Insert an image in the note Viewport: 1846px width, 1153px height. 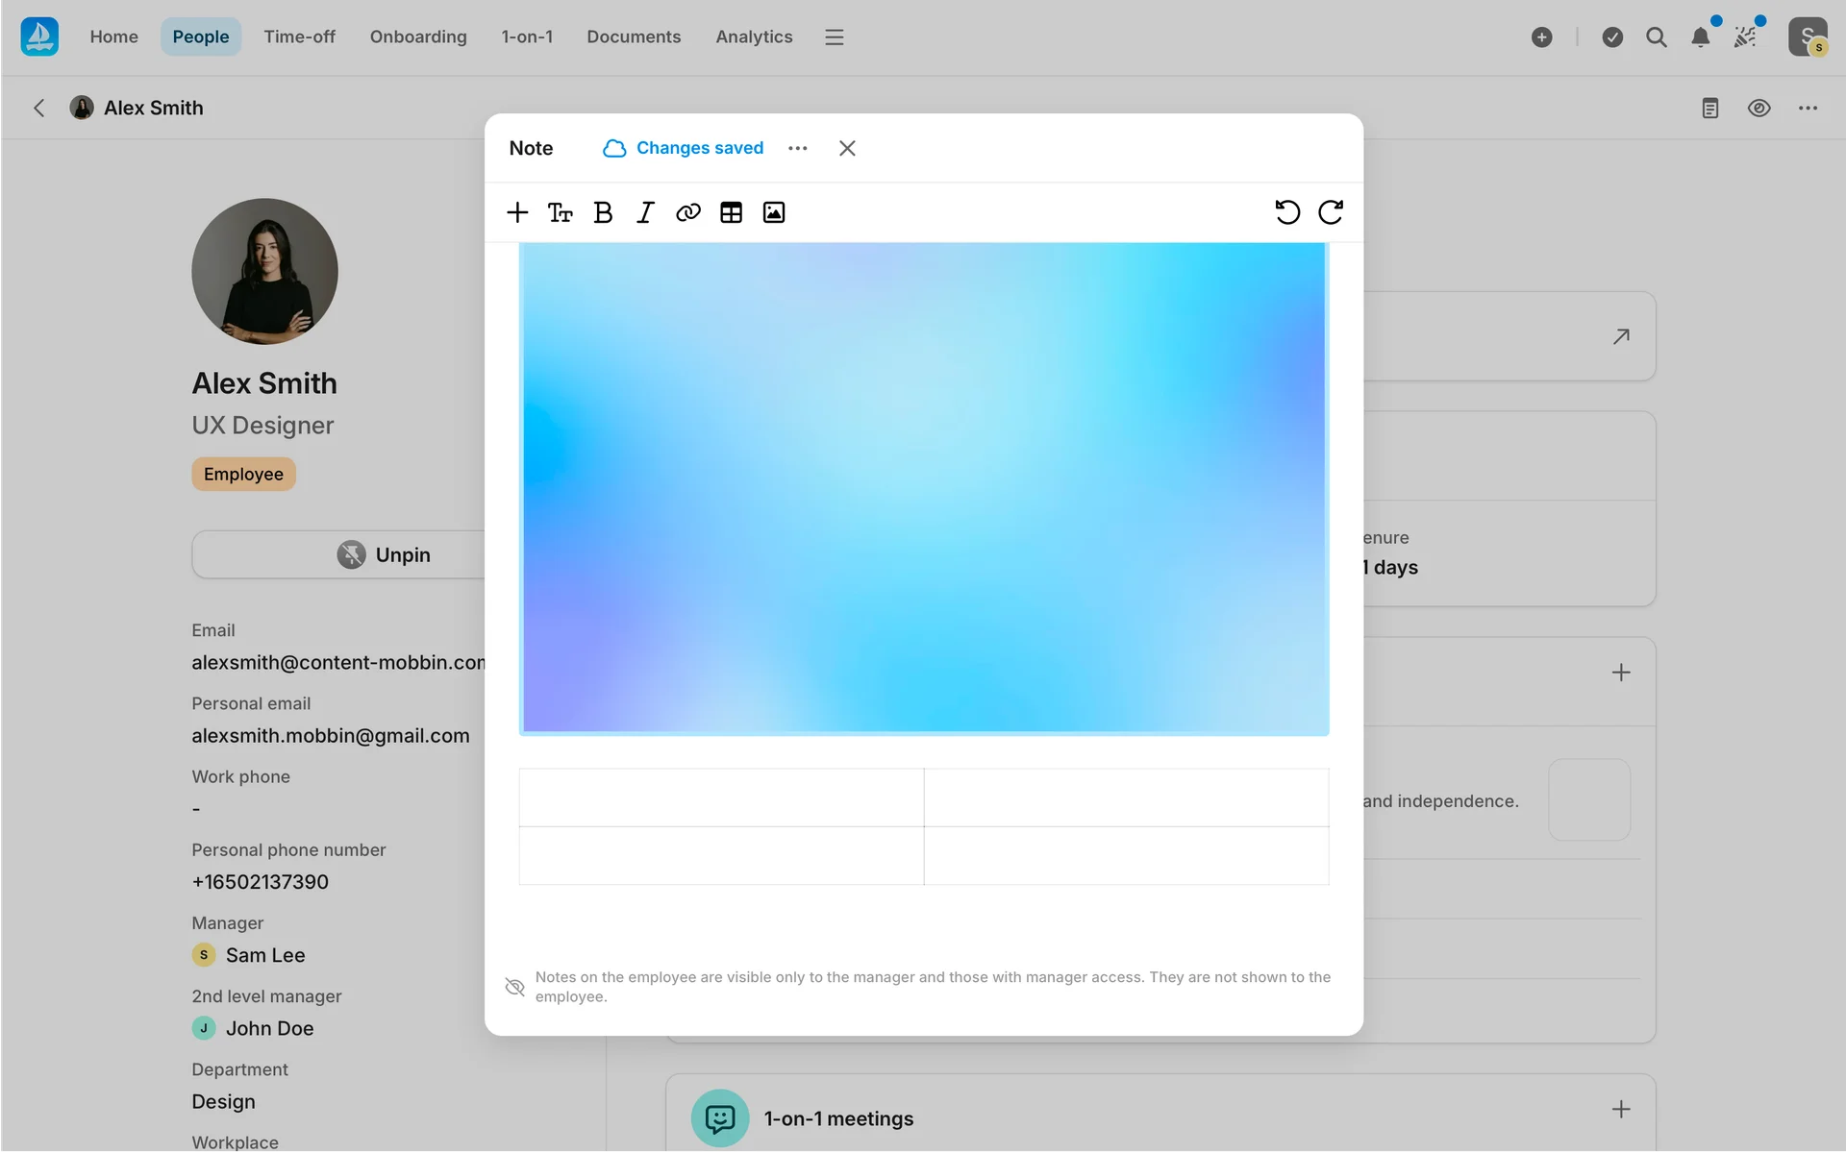774,212
